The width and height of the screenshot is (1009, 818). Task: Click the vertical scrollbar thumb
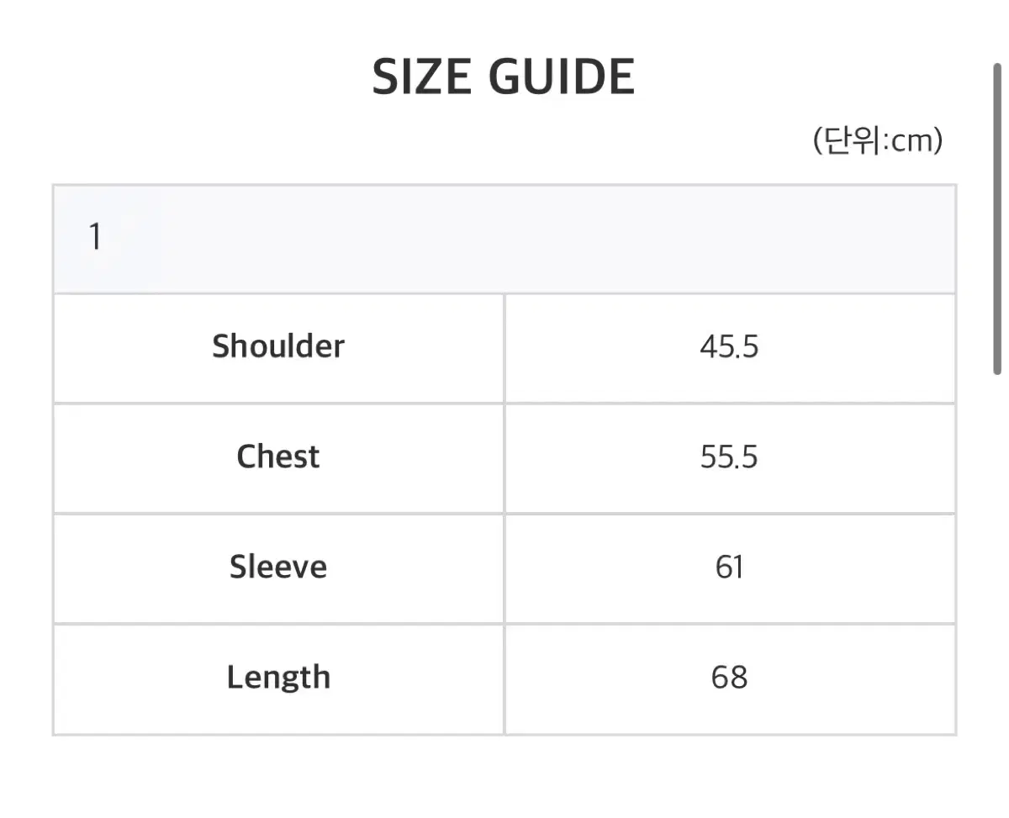point(997,219)
